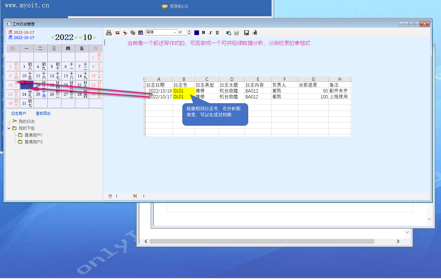Cut selection with the scissors icon
The height and width of the screenshot is (279, 441).
[125, 33]
